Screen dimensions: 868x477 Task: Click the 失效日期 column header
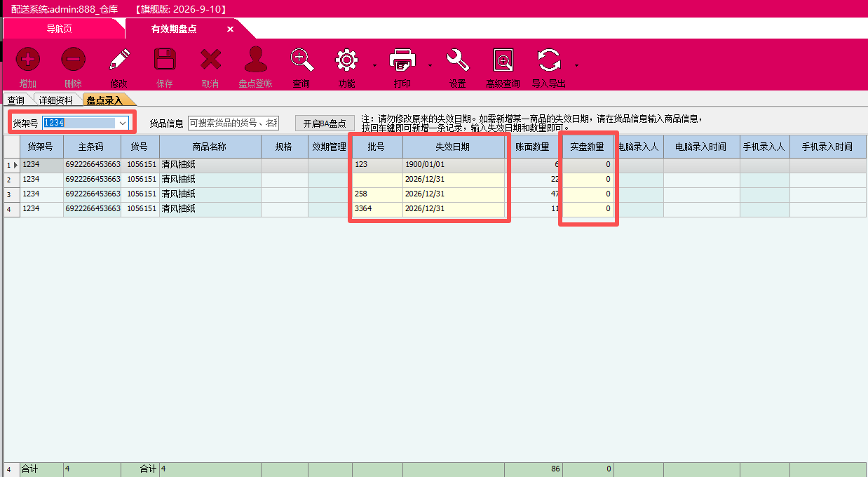point(453,147)
